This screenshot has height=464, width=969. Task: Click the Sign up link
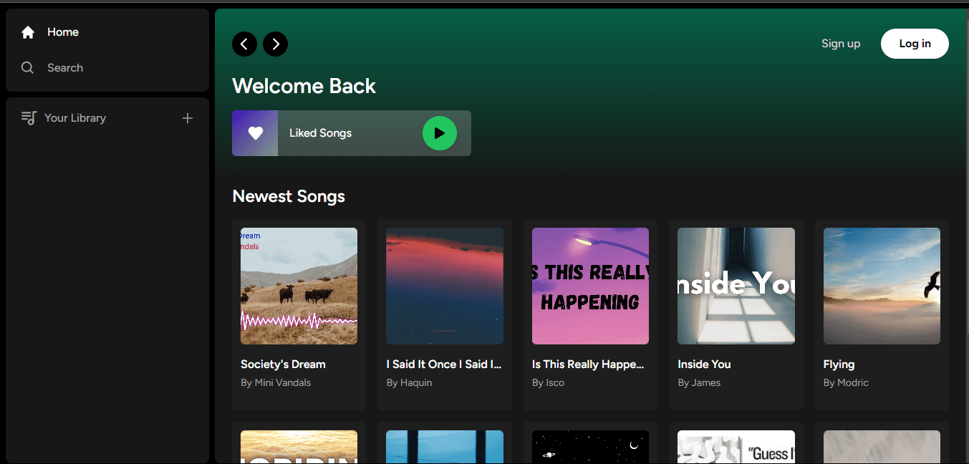pos(841,44)
